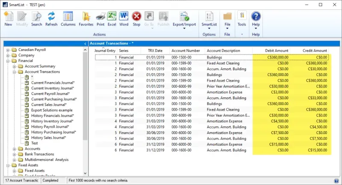Image resolution: width=342 pixels, height=185 pixels.
Task: Expand the Canadian Payroll folder
Action: [x=8, y=50]
